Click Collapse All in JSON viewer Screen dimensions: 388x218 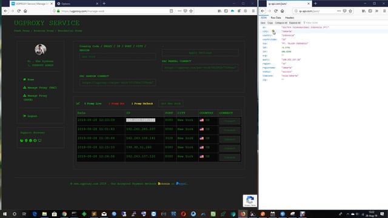pyautogui.click(x=281, y=23)
